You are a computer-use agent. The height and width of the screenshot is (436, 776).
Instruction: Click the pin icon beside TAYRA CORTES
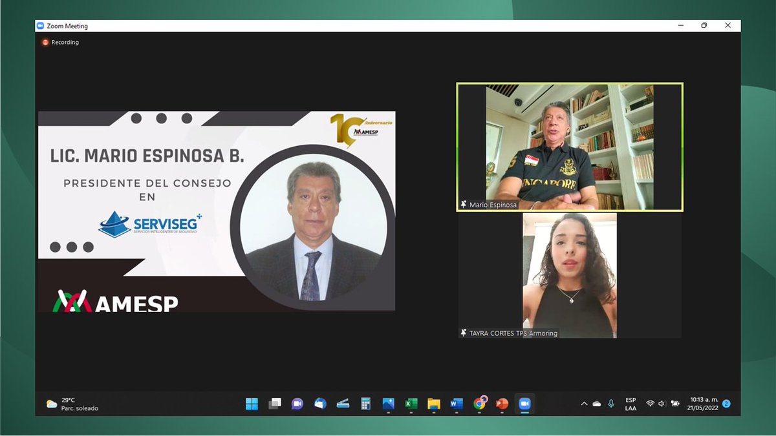point(464,333)
